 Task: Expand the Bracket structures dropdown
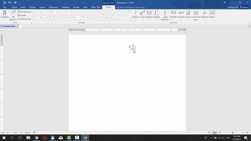(x=173, y=15)
